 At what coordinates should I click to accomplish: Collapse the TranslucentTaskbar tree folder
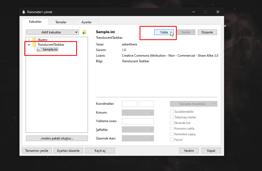tap(29, 45)
